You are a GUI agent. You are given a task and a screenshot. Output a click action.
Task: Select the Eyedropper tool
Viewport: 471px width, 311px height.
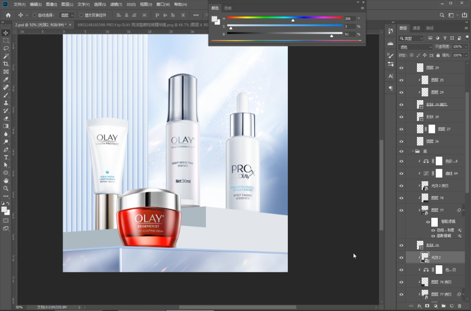point(6,79)
